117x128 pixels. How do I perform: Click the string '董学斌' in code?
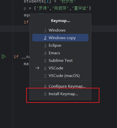click(80, 8)
